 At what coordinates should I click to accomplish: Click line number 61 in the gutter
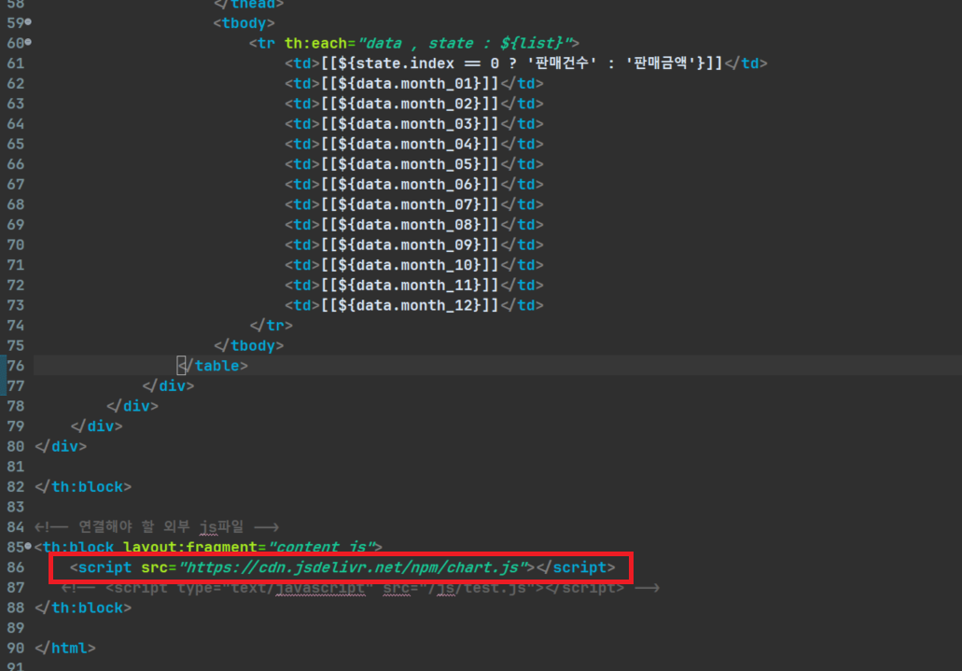(15, 63)
